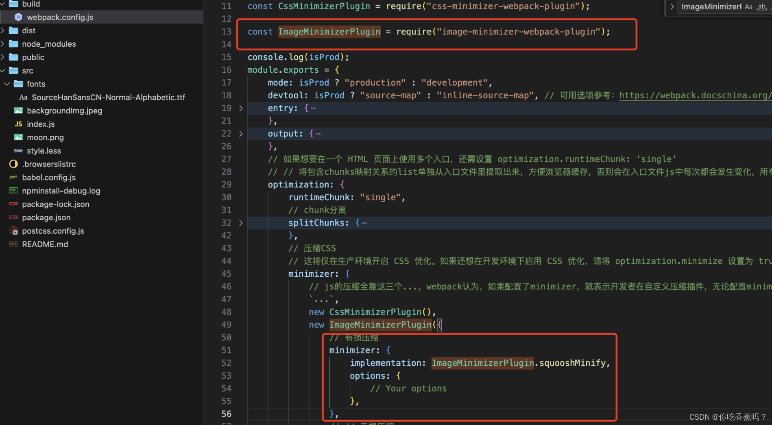772x425 pixels.
Task: Expand the public folder chevron
Action: click(3, 57)
